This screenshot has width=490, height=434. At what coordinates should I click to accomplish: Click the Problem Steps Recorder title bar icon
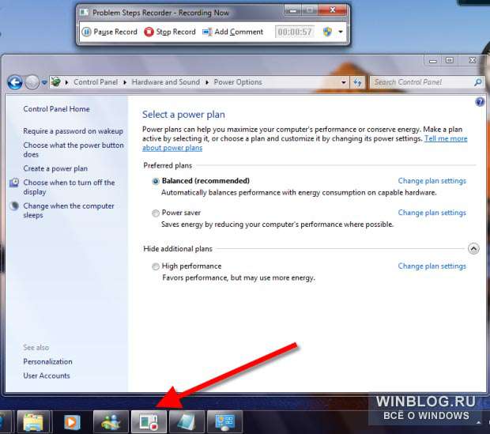tap(84, 12)
